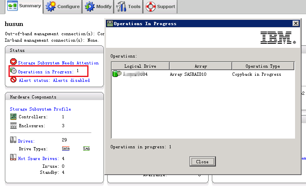Click the blurred logical drive name
Viewport: 306px width, 188px height.
[x=135, y=74]
